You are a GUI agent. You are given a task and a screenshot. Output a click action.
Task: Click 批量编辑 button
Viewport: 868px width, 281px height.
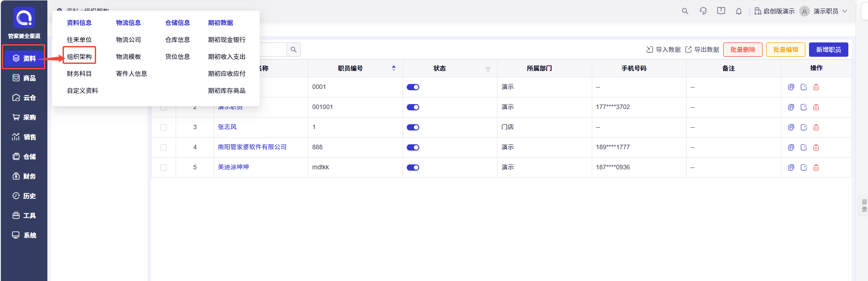click(786, 50)
